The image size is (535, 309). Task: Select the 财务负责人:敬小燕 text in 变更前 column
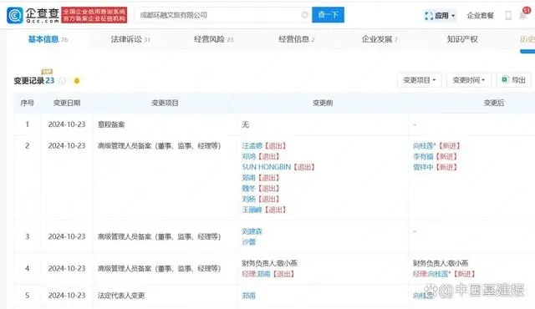coord(269,263)
